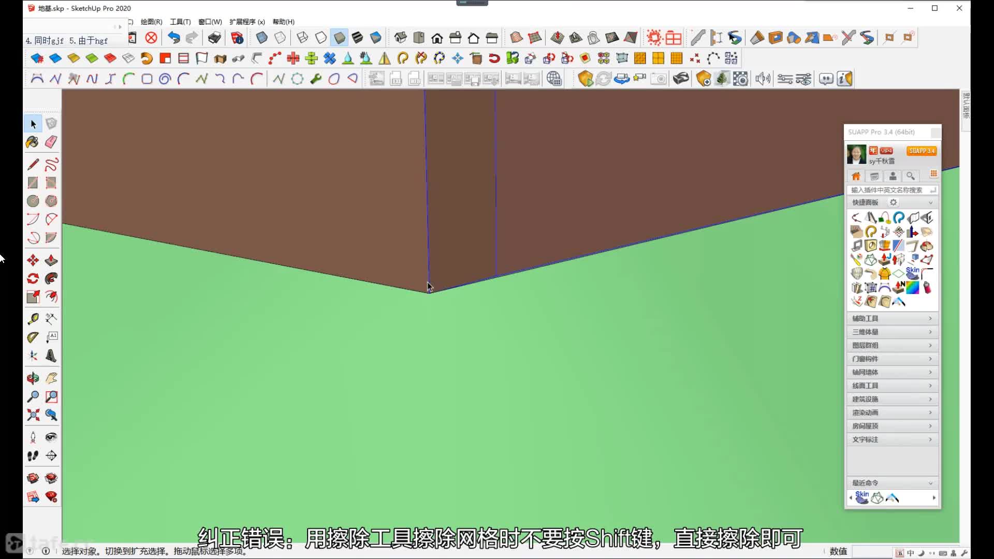Click the red circle cancel icon
994x559 pixels.
151,38
